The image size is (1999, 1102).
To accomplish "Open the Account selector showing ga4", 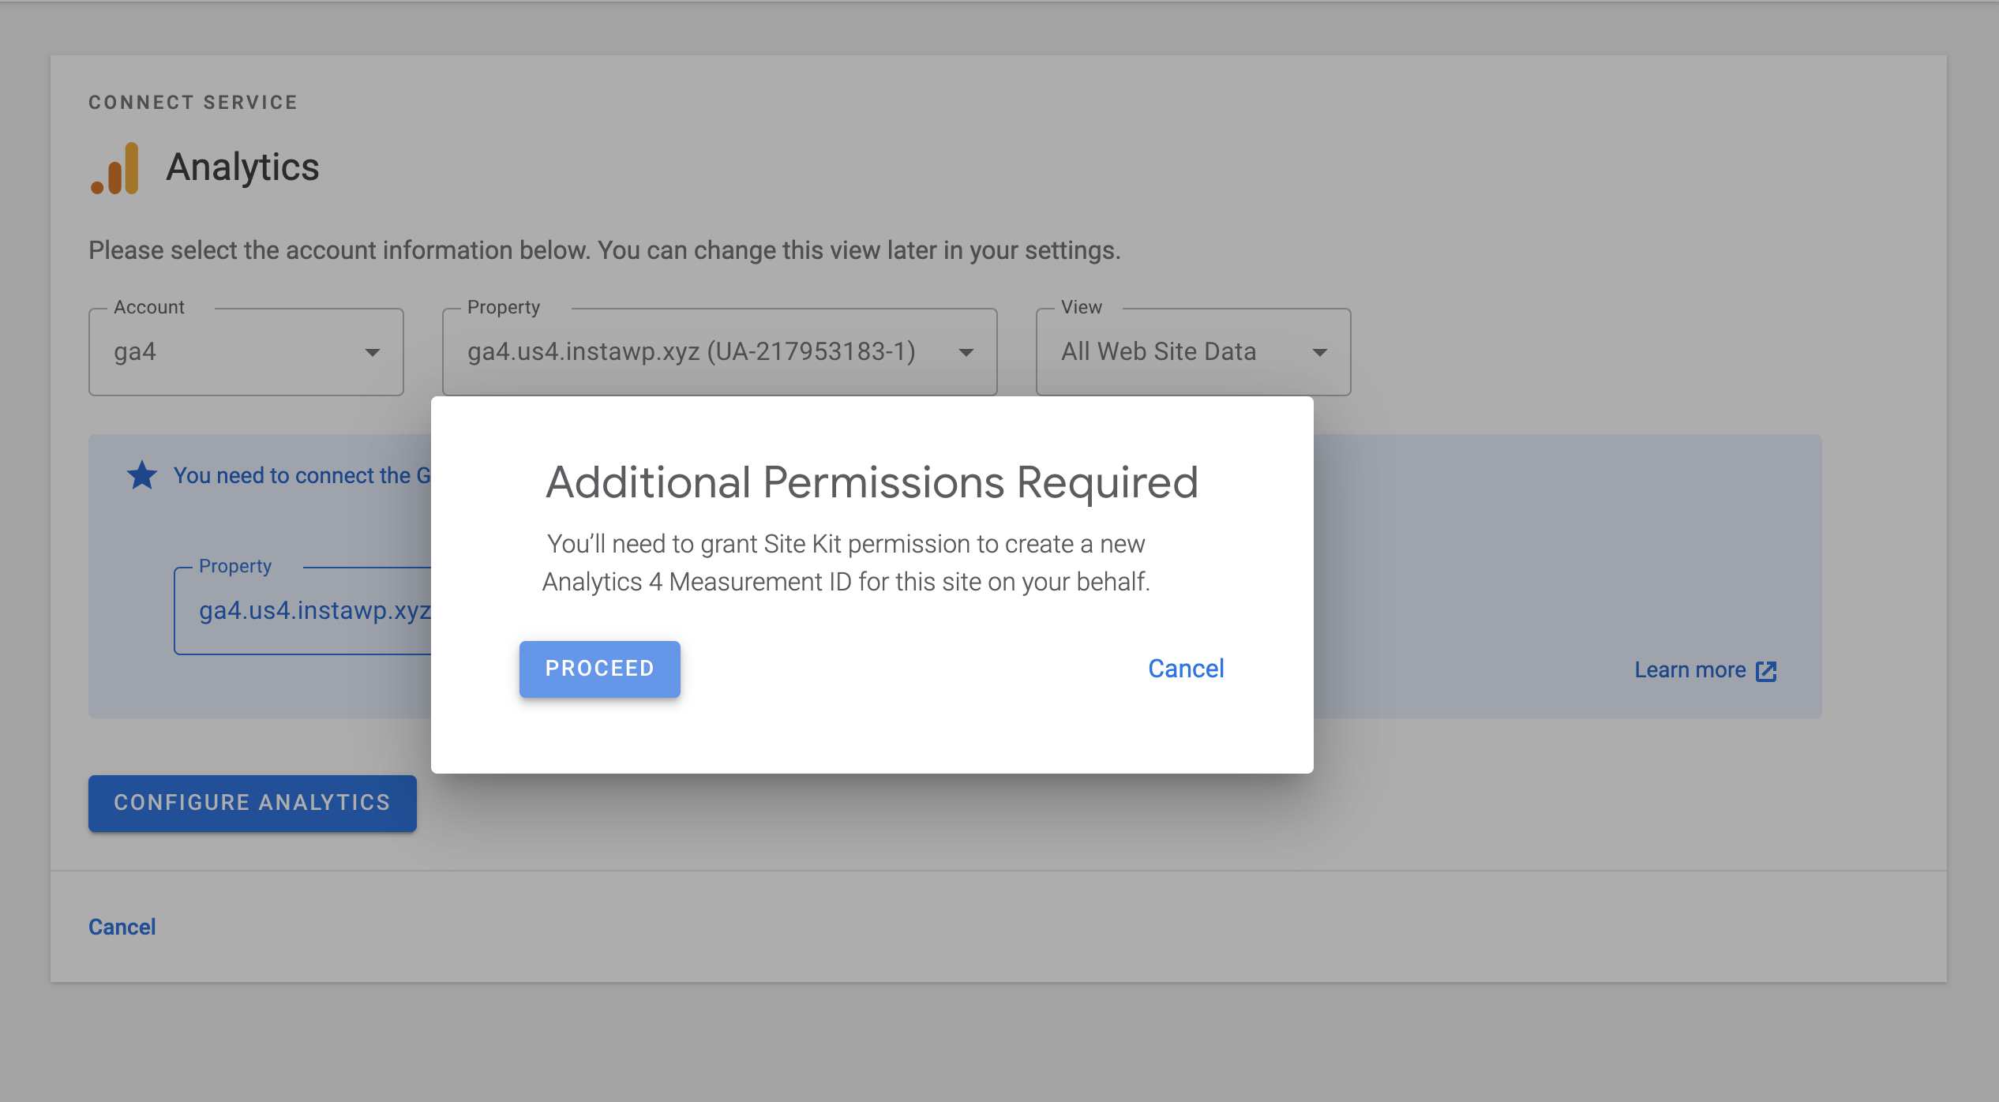I will pyautogui.click(x=245, y=352).
